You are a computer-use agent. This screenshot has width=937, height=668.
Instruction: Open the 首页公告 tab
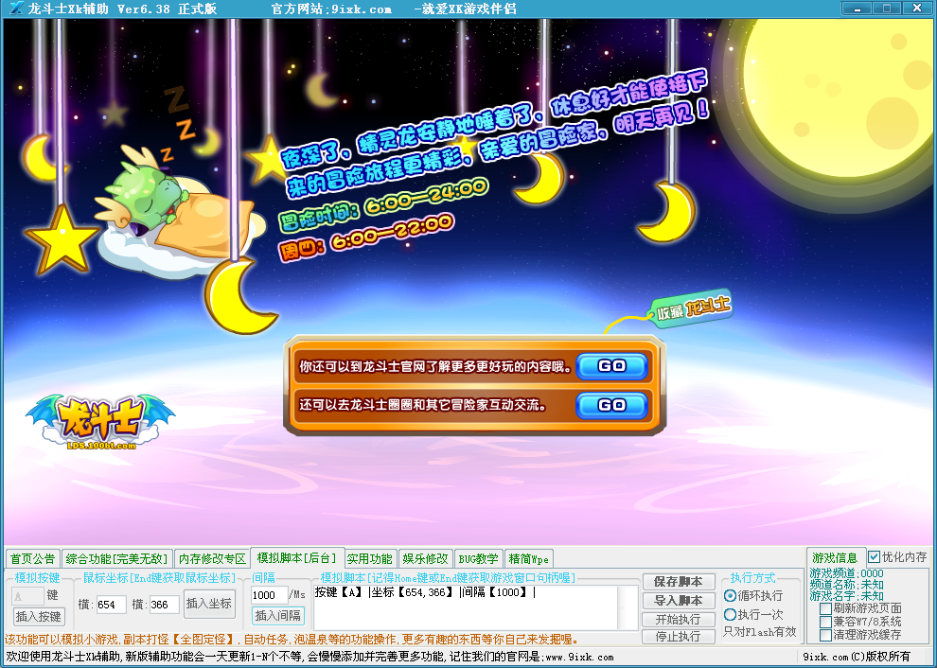tap(33, 558)
